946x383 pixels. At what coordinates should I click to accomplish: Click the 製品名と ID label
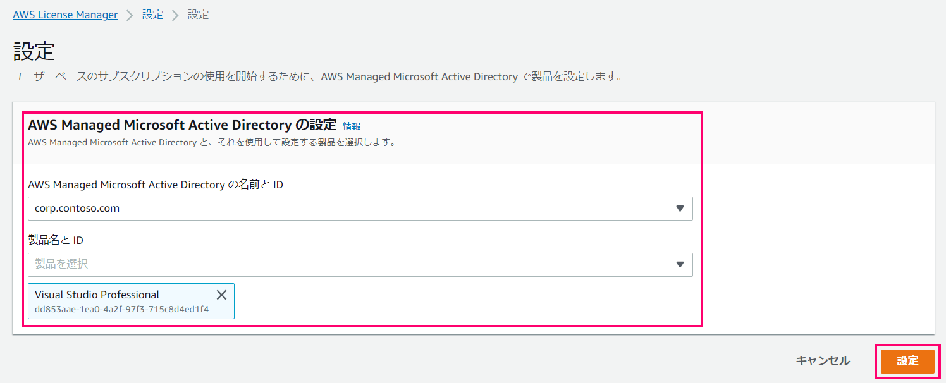coord(56,240)
